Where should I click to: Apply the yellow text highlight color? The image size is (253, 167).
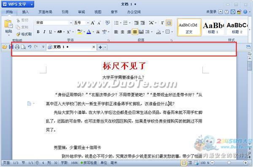click(80, 31)
